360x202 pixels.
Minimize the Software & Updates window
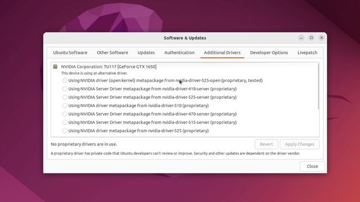click(301, 38)
